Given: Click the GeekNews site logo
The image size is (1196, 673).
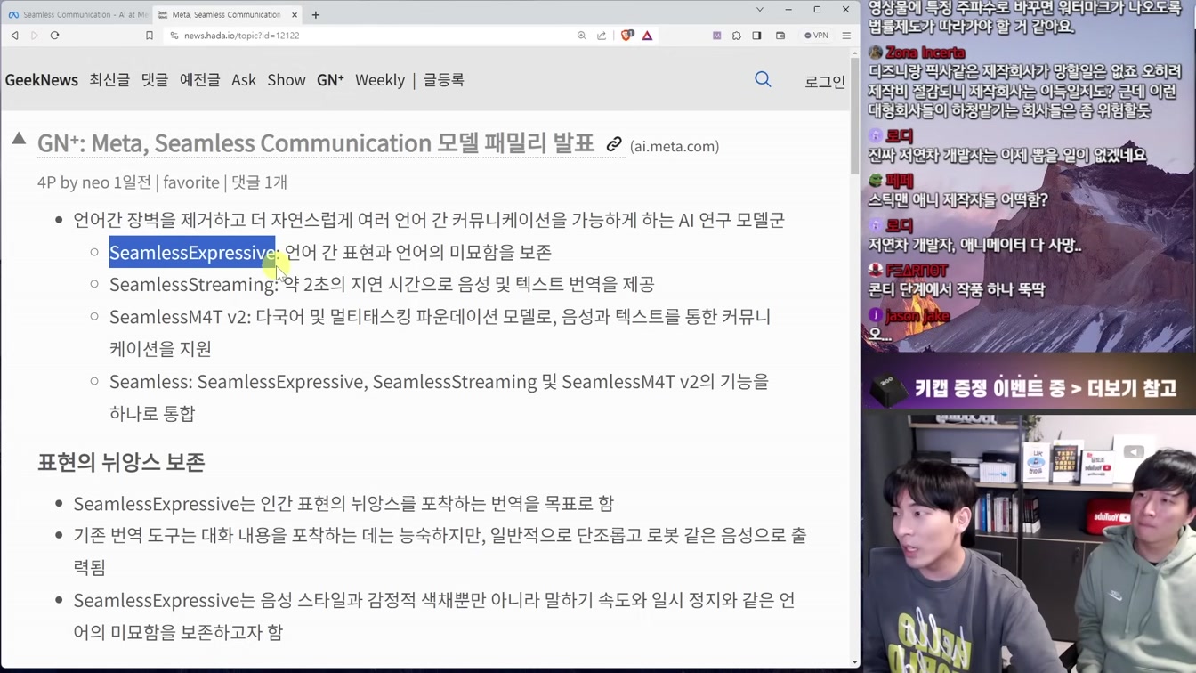Looking at the screenshot, I should 42,80.
